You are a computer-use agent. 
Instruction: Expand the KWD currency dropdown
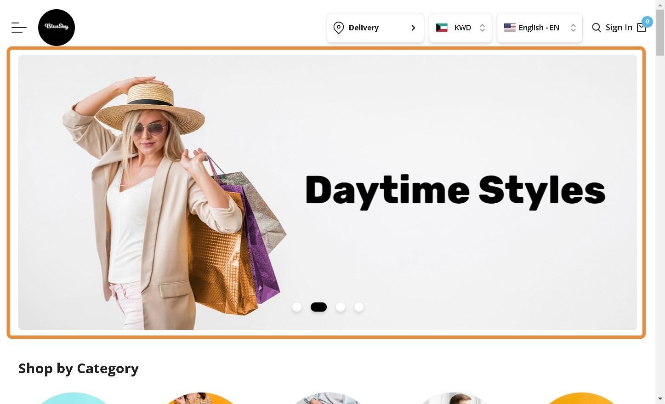460,28
